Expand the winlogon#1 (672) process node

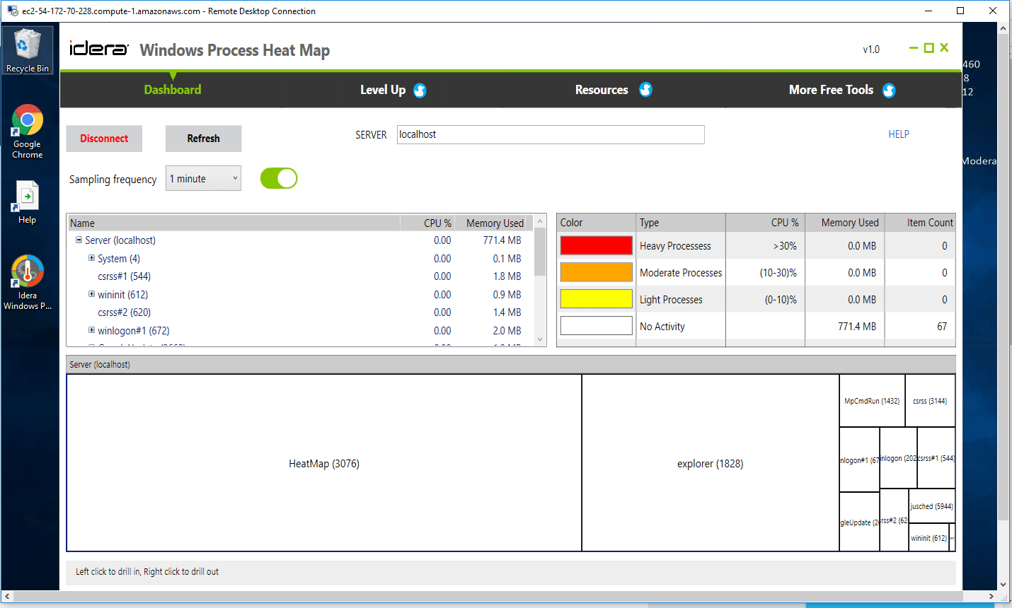point(91,329)
